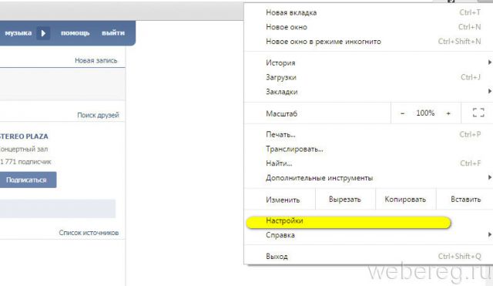
Task: Open музыка in the VK header
Action: tap(18, 33)
